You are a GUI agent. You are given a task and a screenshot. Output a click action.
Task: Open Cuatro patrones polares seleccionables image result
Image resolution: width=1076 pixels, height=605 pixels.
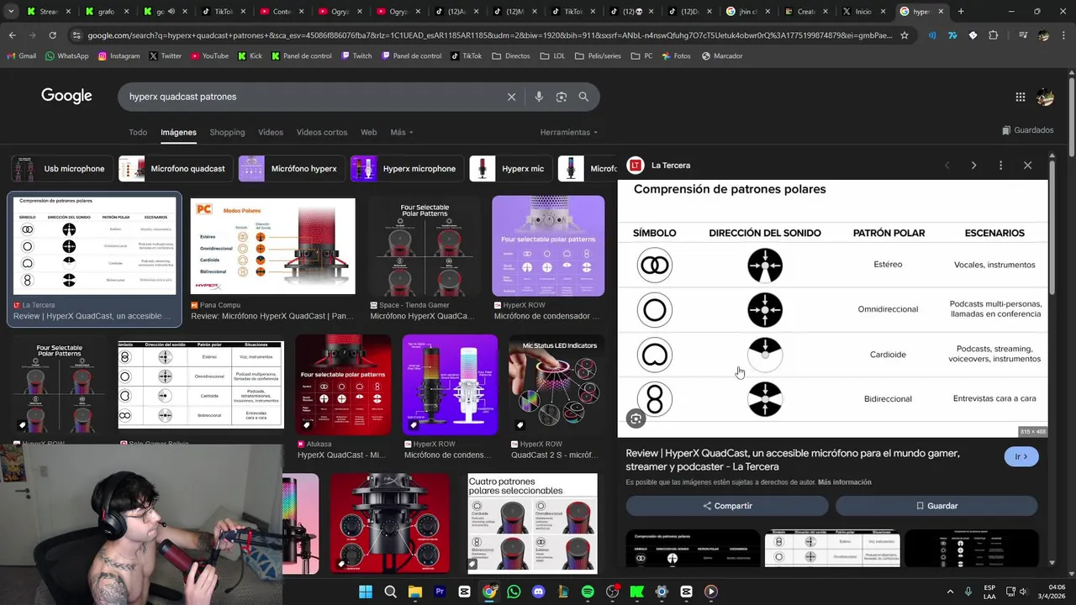(x=533, y=523)
